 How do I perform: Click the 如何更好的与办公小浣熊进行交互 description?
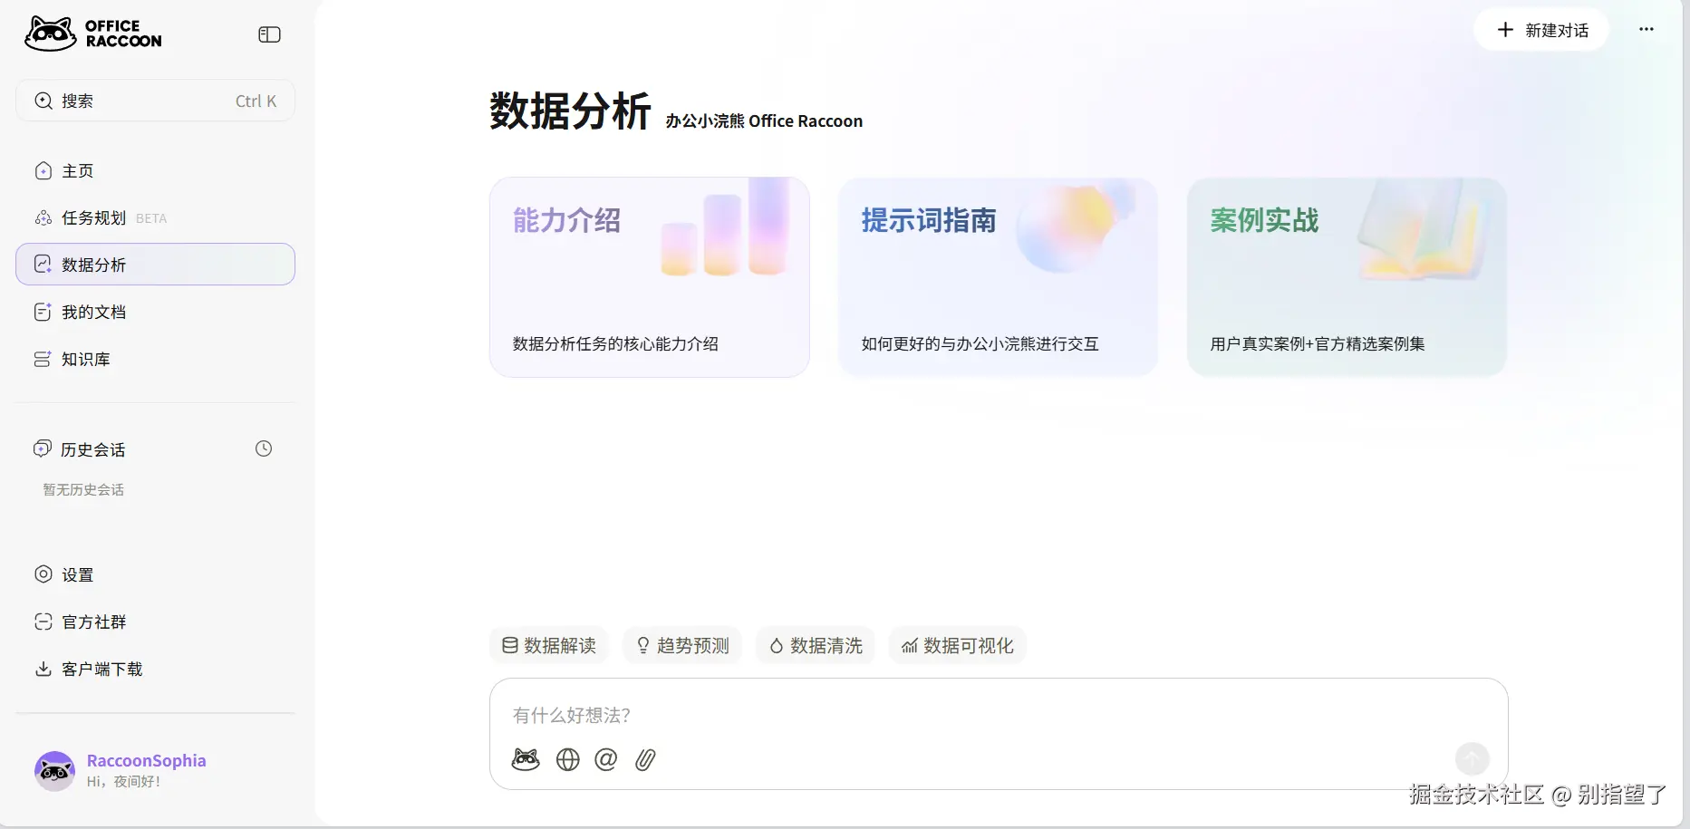click(980, 344)
